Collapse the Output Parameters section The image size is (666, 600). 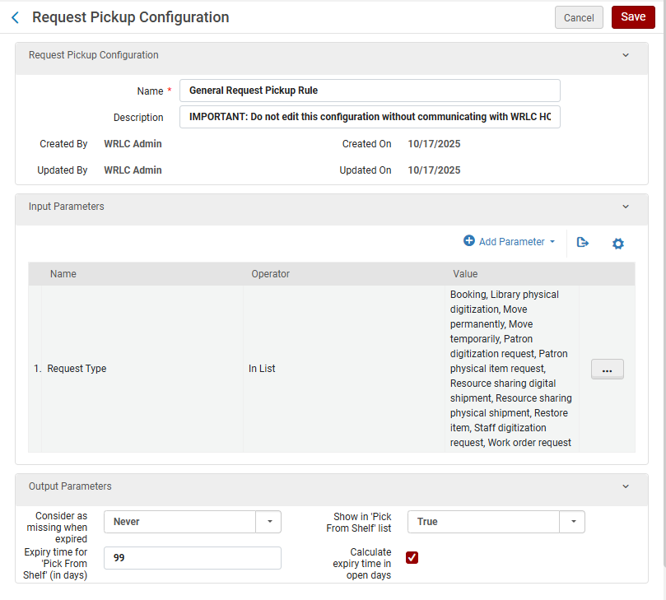(625, 486)
